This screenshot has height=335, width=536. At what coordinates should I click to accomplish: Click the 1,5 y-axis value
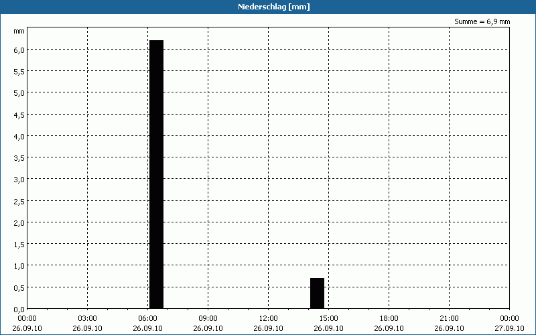coord(19,245)
